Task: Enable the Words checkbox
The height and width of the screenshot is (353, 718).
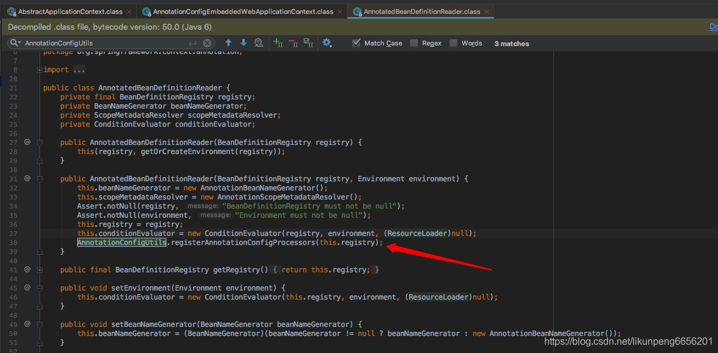Action: coord(453,44)
